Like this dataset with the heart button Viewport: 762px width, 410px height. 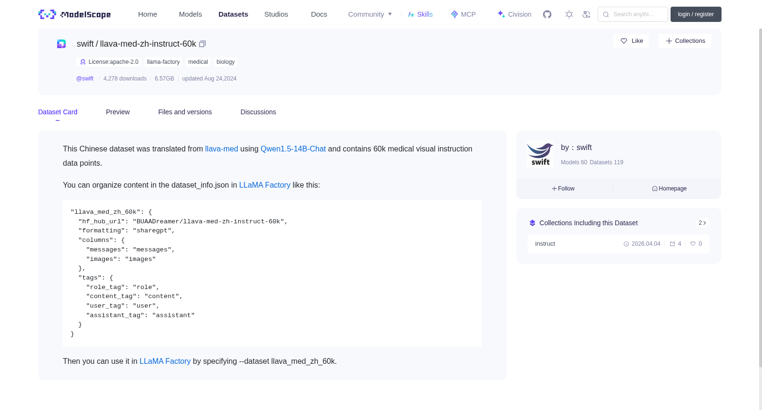(x=631, y=41)
